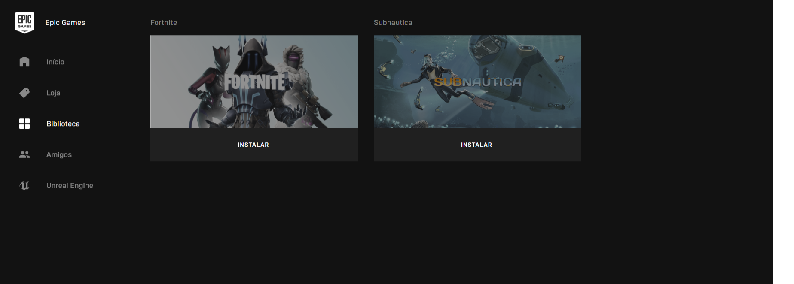Click the Unreal Engine logo icon
Viewport: 794px width, 284px height.
[x=24, y=185]
